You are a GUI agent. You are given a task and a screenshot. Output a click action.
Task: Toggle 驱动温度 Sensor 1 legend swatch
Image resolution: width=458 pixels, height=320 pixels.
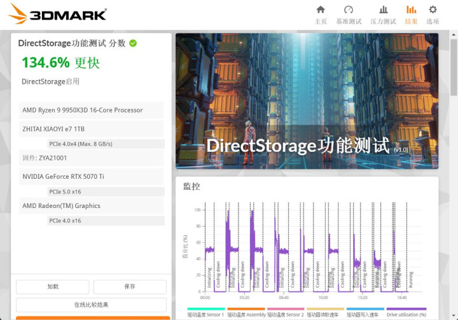point(206,309)
